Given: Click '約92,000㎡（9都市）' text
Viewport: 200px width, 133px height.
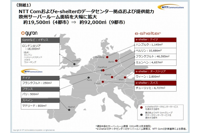Looking at the screenshot, I should tap(102, 22).
